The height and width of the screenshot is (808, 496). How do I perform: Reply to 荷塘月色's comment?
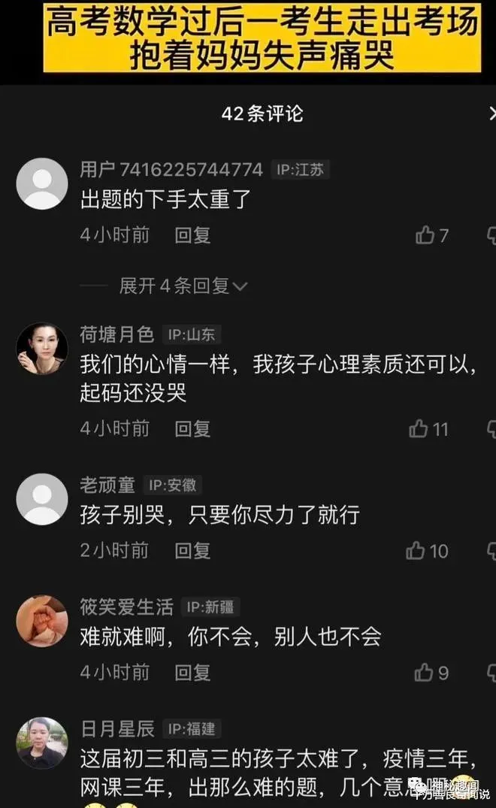point(192,428)
